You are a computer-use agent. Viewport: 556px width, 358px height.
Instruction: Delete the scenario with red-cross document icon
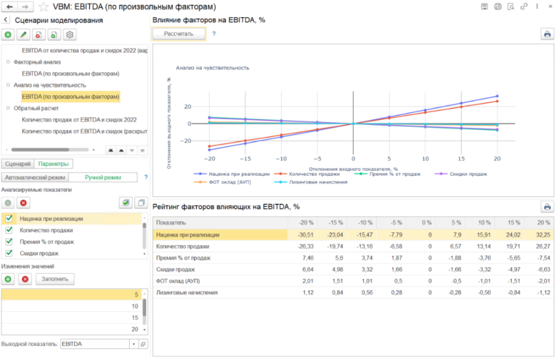click(39, 35)
